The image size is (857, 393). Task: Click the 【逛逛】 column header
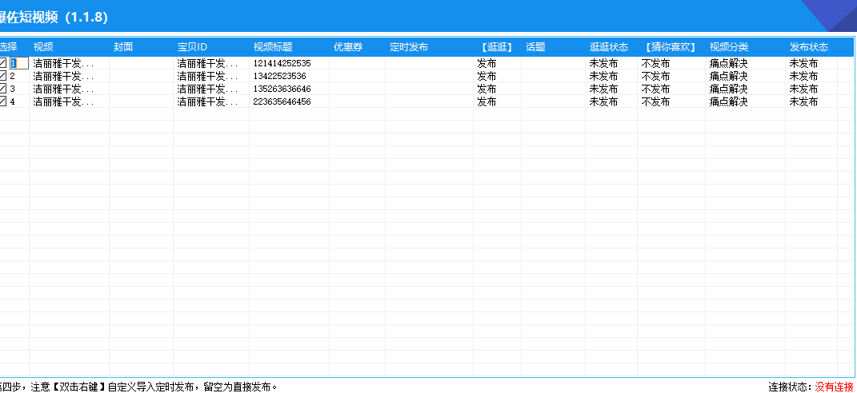coord(496,47)
